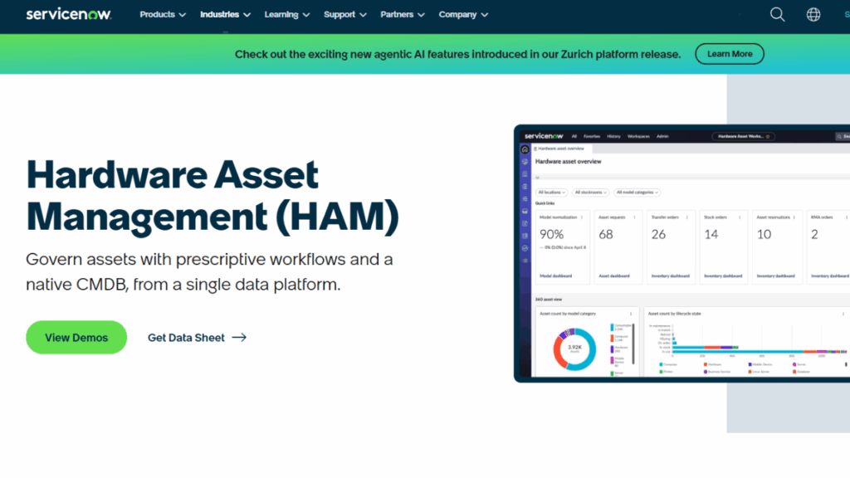Viewport: 850px width, 478px height.
Task: Click the Learn More button in the banner
Action: tap(729, 53)
